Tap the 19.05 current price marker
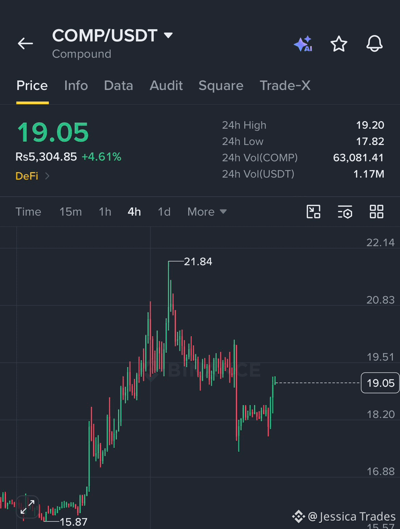The height and width of the screenshot is (529, 400). click(380, 383)
